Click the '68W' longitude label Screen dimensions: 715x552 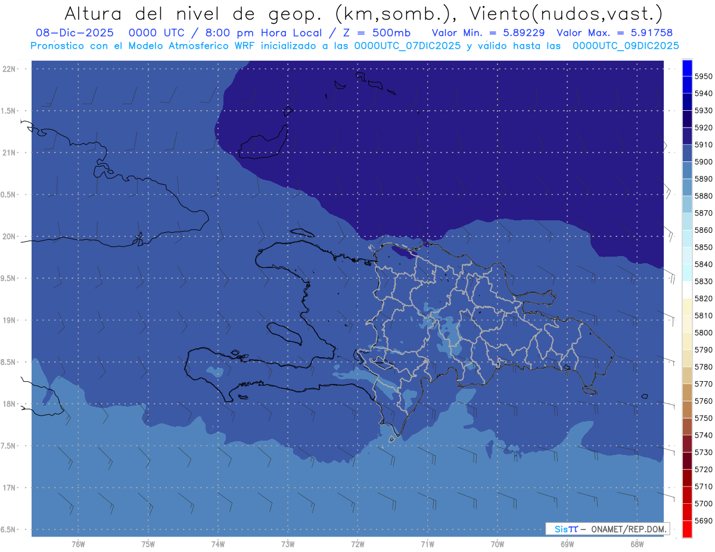(x=637, y=544)
